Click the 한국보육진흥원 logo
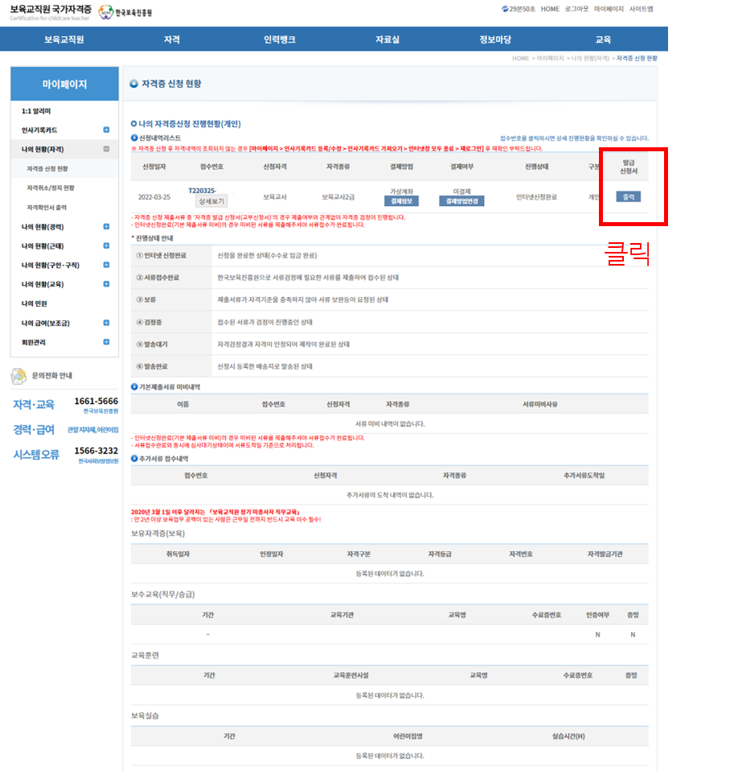738x771 pixels. (125, 13)
